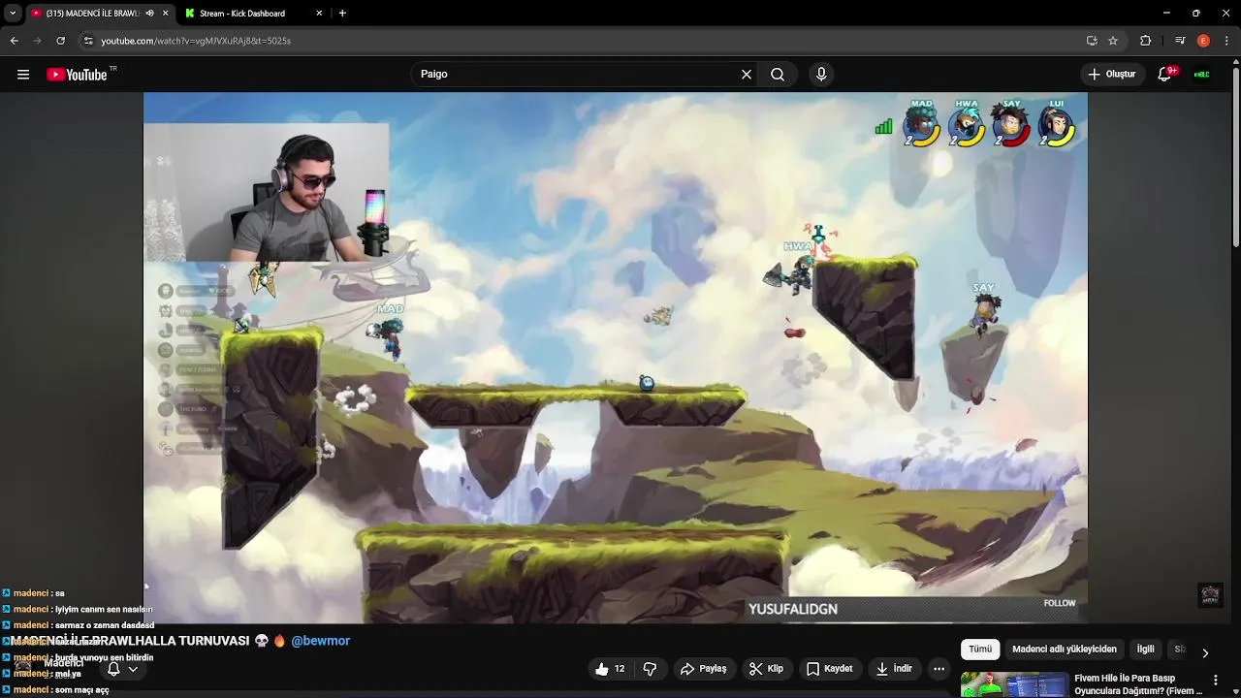Select the Madenci adlı yükleyiciden chip
The height and width of the screenshot is (698, 1241).
click(1065, 650)
